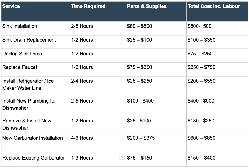Image resolution: width=249 pixels, height=168 pixels.
Task: Select Remove & Install New Dishwasher cell
Action: pyautogui.click(x=35, y=125)
